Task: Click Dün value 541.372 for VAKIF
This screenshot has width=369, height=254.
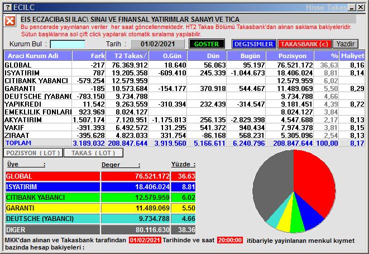Action: pyautogui.click(x=213, y=128)
